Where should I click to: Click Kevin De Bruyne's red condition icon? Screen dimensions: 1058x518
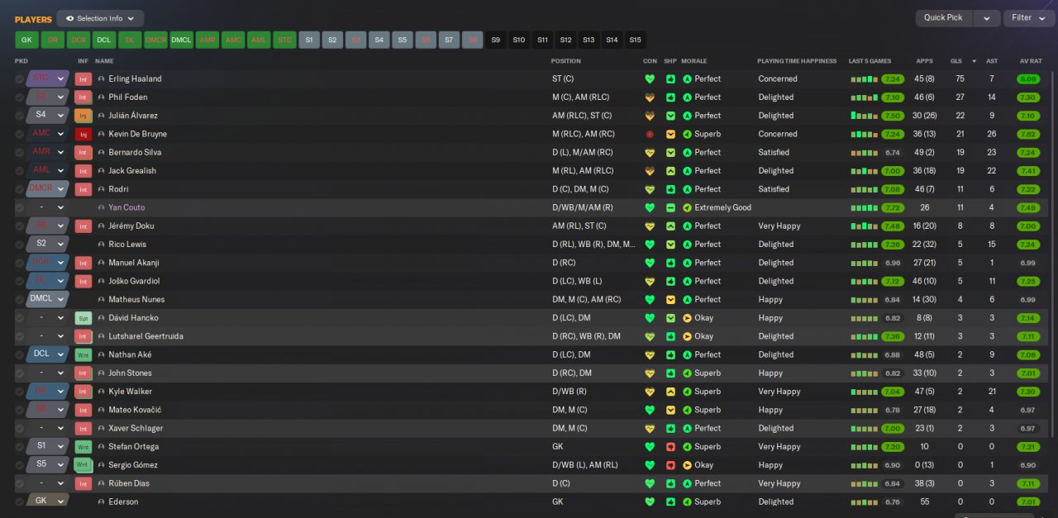tap(650, 134)
